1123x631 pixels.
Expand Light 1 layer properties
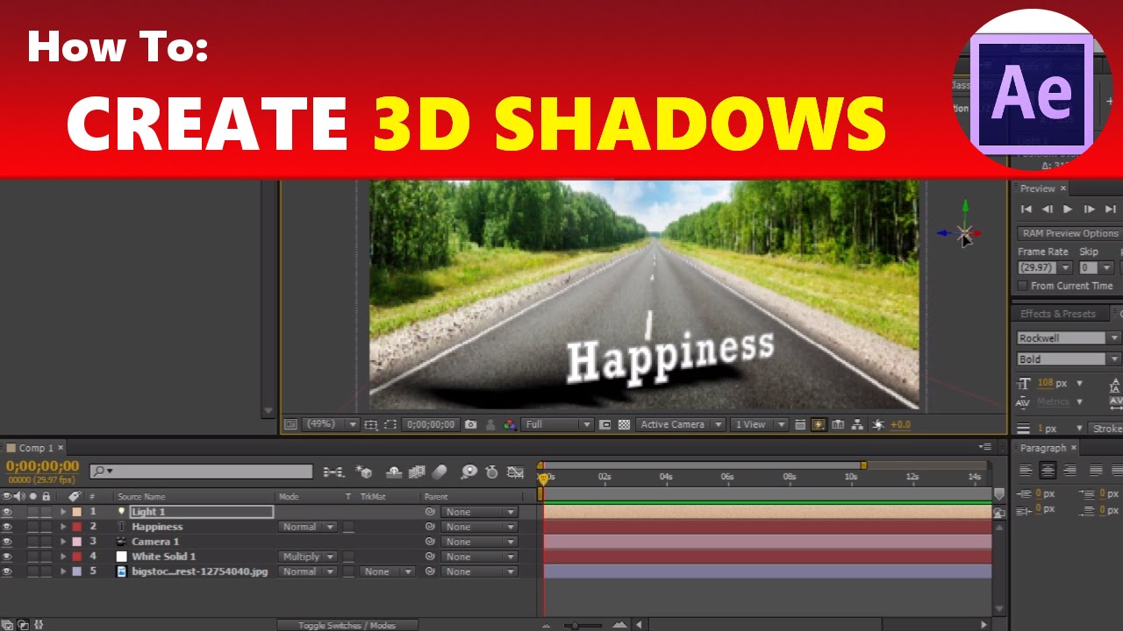coord(63,512)
